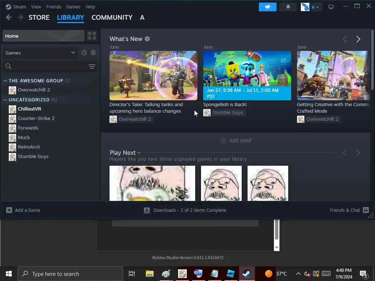Click Add shelf plus icon
The height and width of the screenshot is (281, 375).
point(223,140)
